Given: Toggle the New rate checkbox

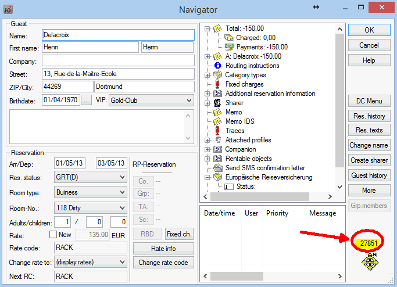Looking at the screenshot, I should tap(54, 235).
